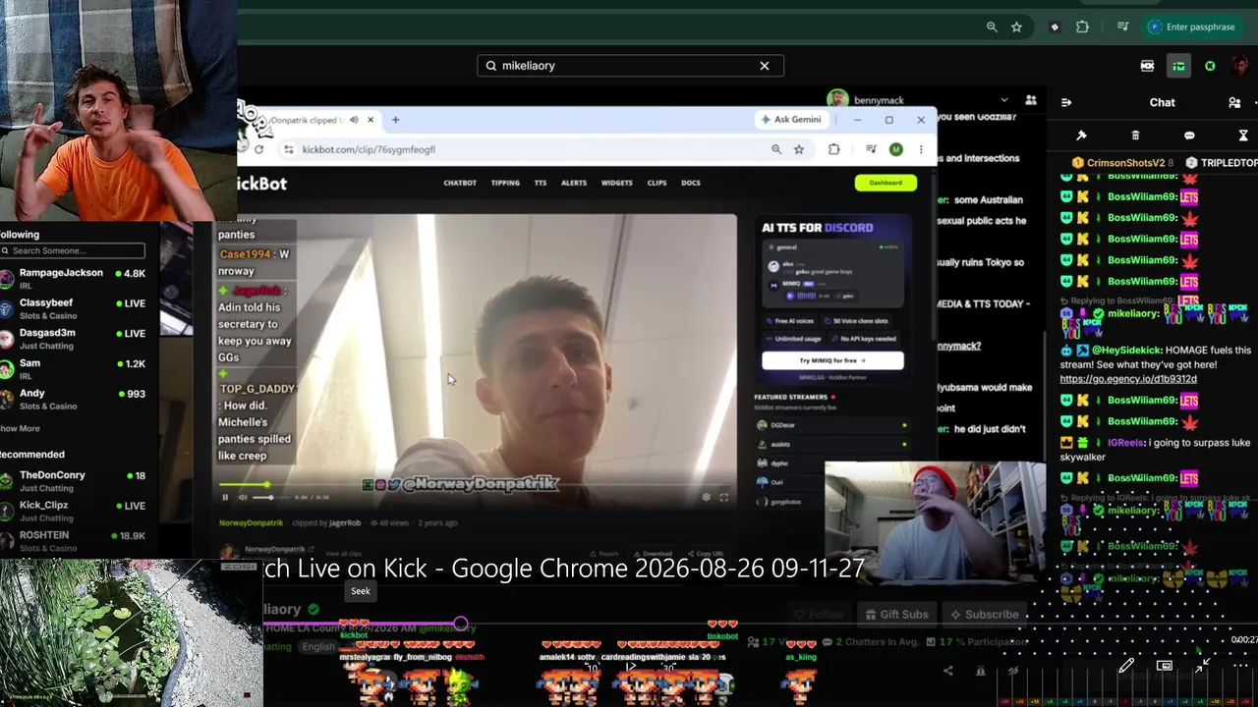Image resolution: width=1258 pixels, height=707 pixels.
Task: Open the three-dot more options in the bottom-right overlay
Action: pos(1240,666)
